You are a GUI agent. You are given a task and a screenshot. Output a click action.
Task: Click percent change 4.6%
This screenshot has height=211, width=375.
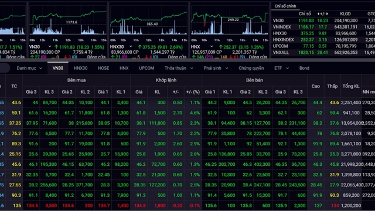[195, 113]
